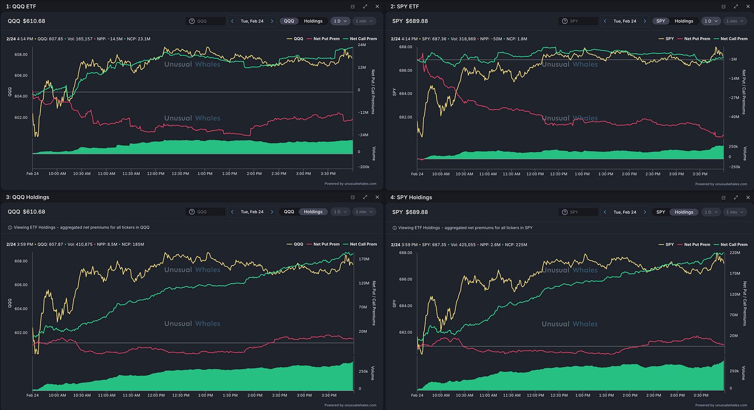Open the edit icon on SPY ETF panel
This screenshot has height=410, width=754.
pyautogui.click(x=723, y=7)
